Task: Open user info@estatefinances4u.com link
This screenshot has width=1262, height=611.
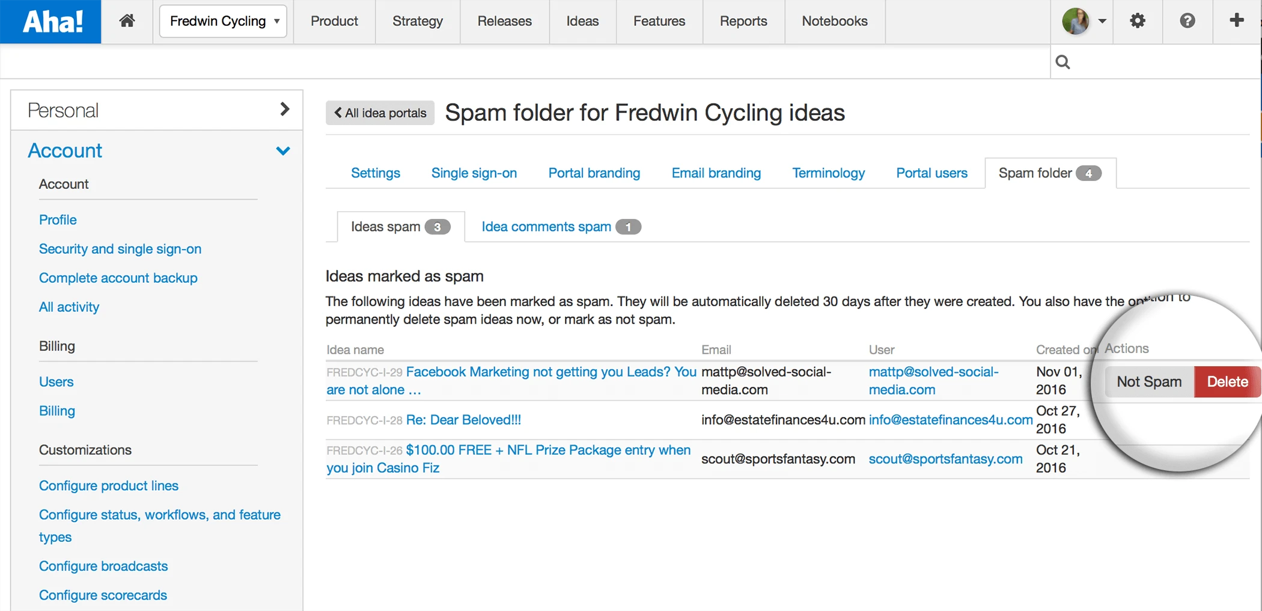Action: (x=951, y=420)
